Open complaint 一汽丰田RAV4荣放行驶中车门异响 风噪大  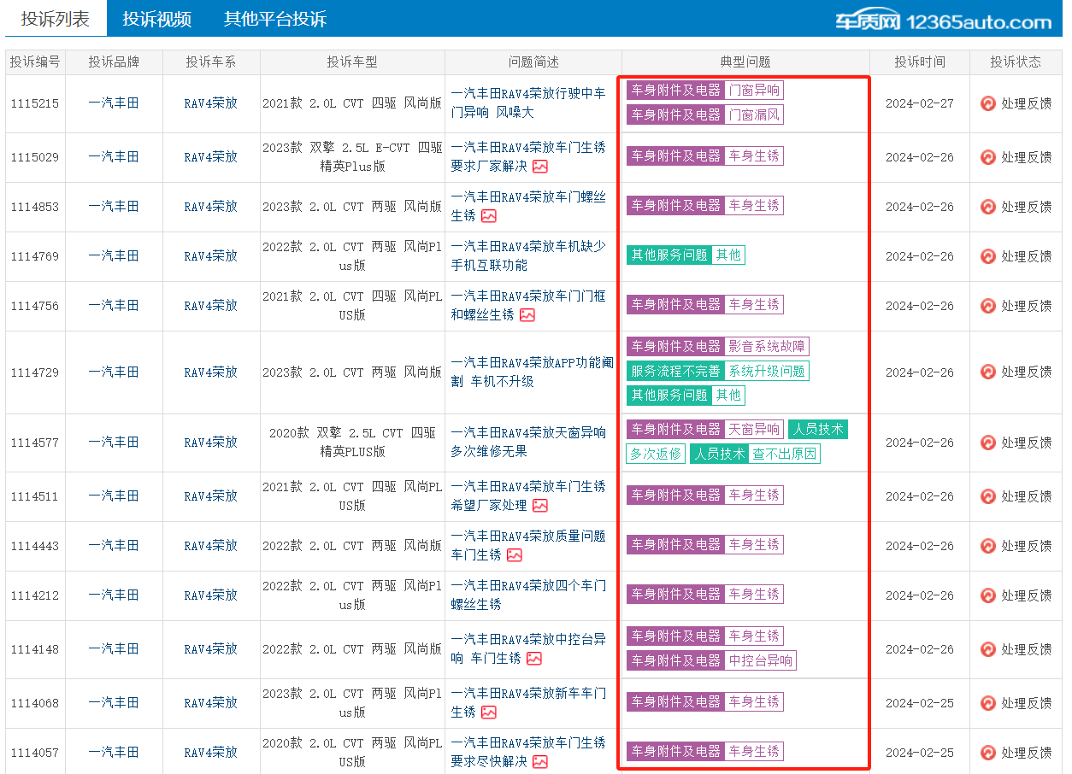click(x=528, y=103)
